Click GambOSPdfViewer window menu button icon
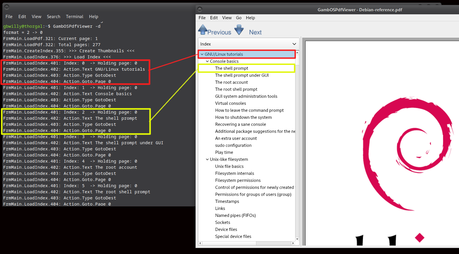 click(200, 9)
